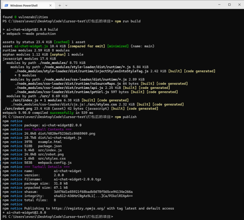Minimize the terminal window

coord(219,5)
